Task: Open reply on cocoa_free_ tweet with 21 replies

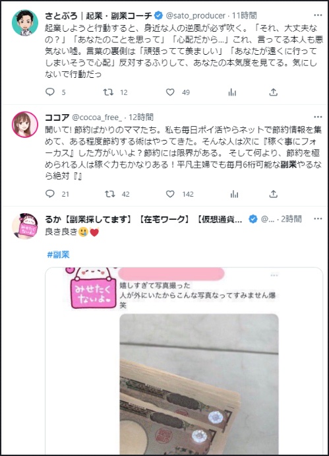Action: coord(50,193)
